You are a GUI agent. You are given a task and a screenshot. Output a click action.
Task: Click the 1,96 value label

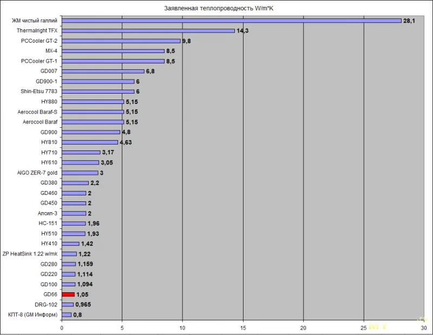(x=94, y=223)
